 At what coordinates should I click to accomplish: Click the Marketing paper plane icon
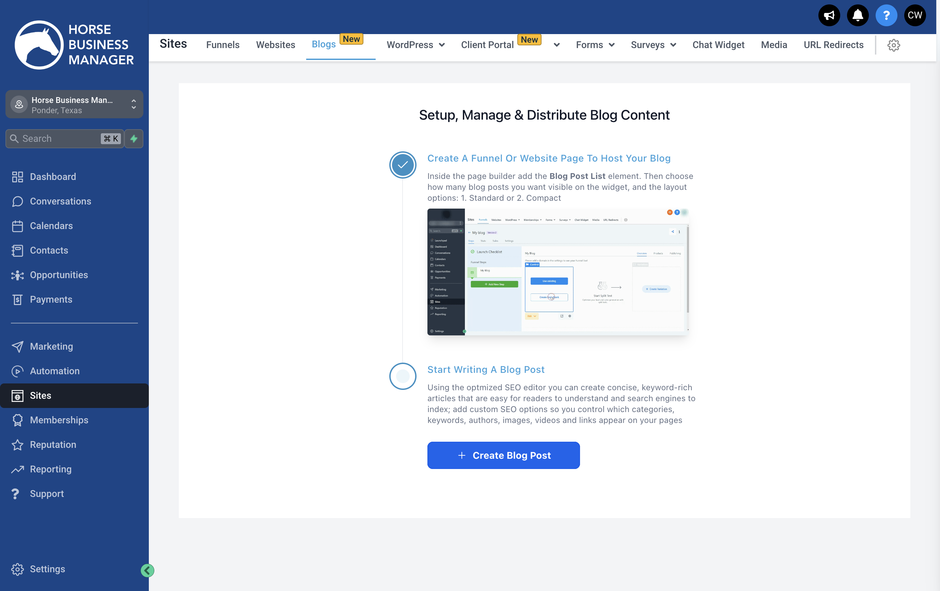18,347
